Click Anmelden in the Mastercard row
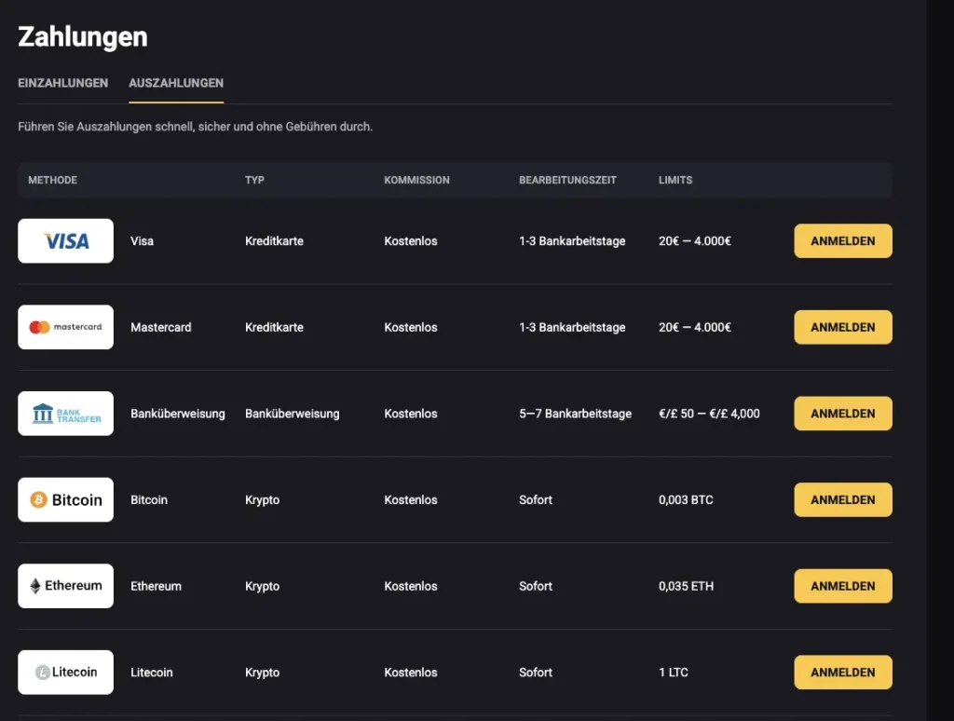The image size is (954, 721). tap(843, 327)
